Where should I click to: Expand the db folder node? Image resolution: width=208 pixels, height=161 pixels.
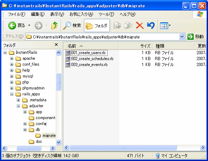(25, 130)
